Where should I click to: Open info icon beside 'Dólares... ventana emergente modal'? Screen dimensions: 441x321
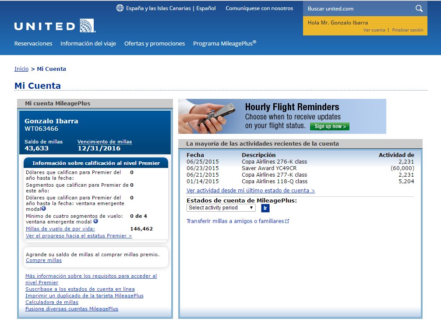point(44,208)
